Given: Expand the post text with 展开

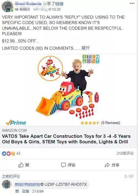Looking at the screenshot, I should (x=85, y=48).
